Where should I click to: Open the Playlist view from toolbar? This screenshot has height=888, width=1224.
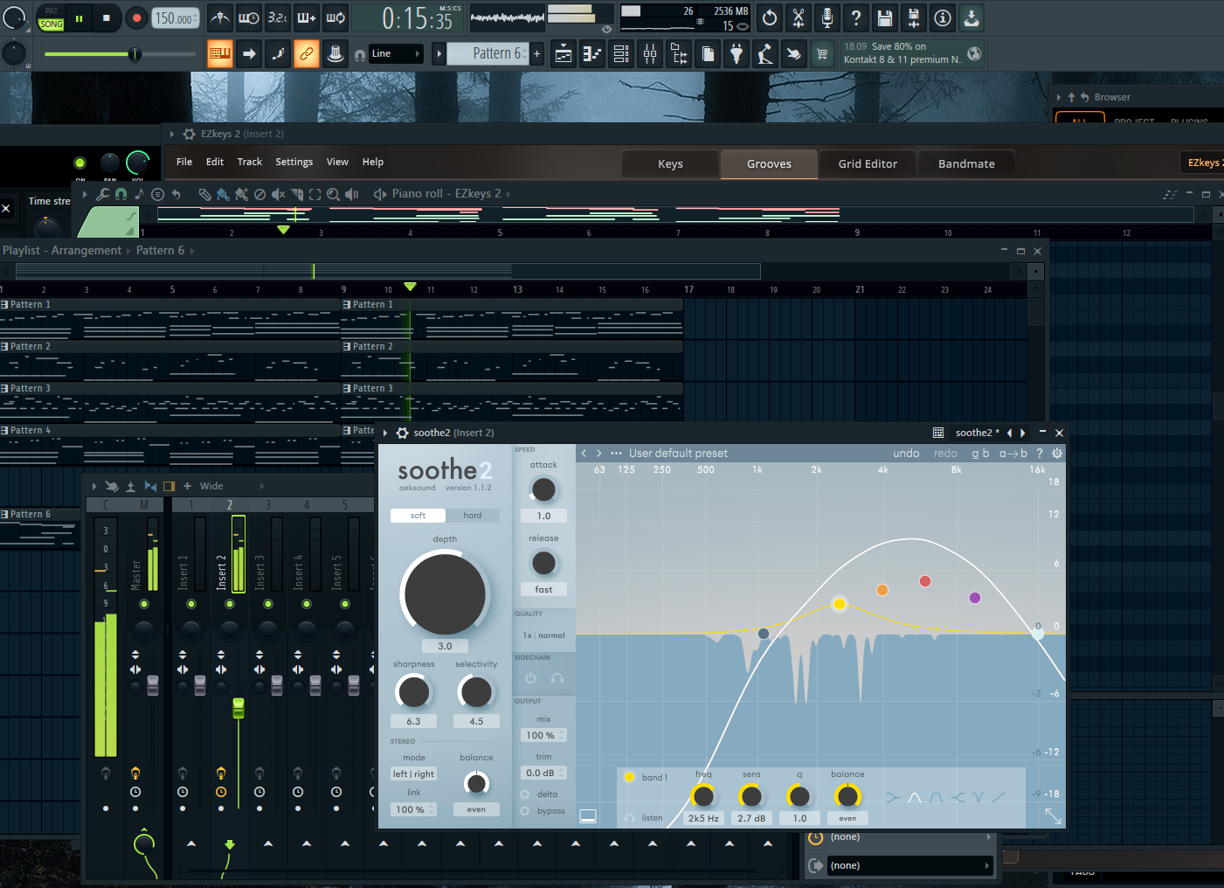(564, 54)
